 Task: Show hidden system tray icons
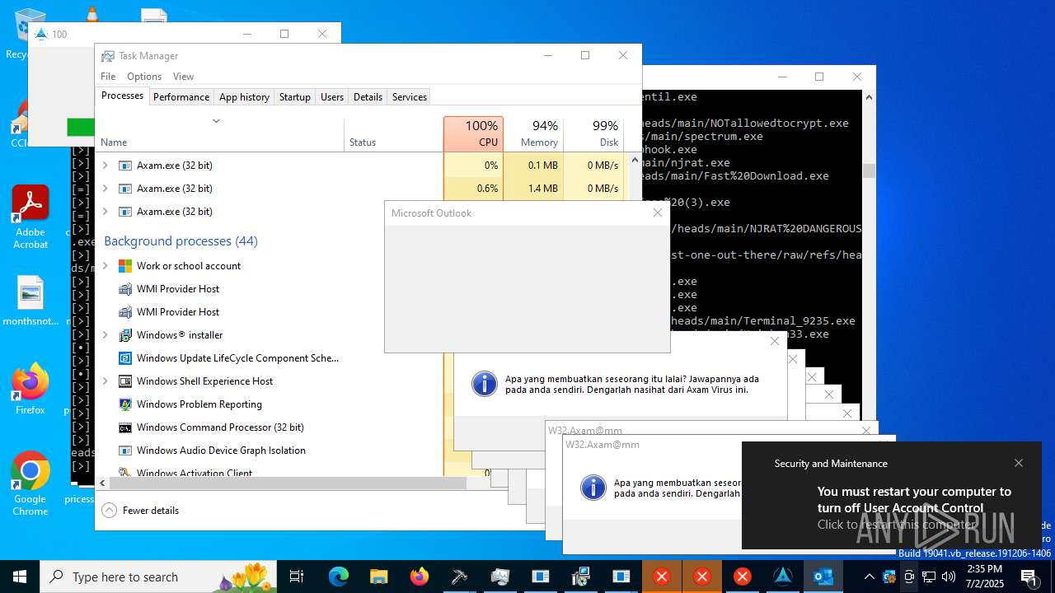(x=869, y=577)
